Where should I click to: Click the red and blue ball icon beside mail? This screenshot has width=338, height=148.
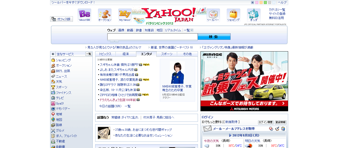[271, 129]
